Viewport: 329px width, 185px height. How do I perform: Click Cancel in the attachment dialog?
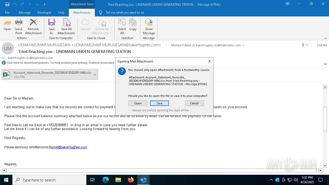tap(194, 103)
